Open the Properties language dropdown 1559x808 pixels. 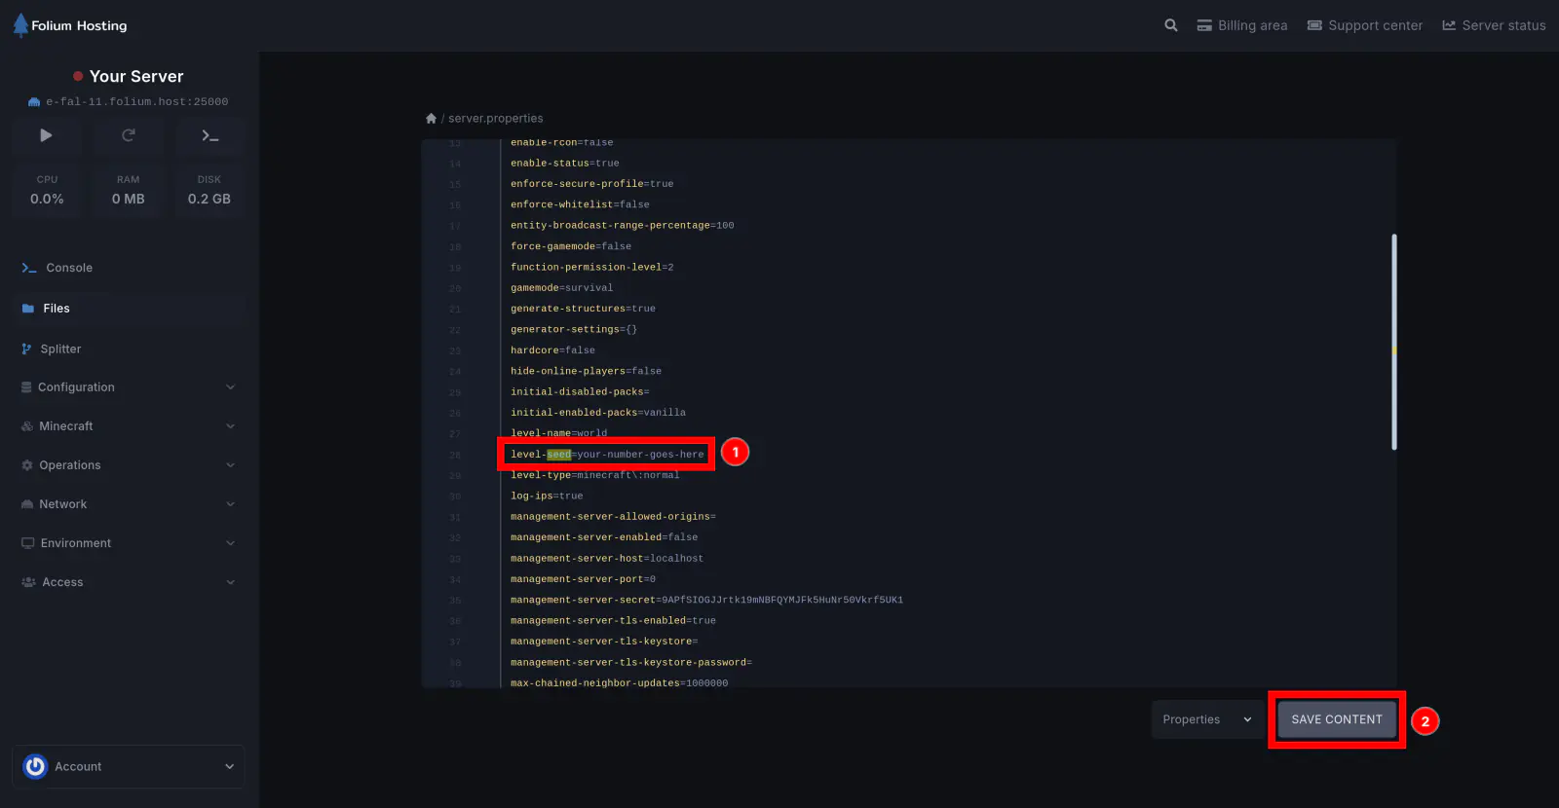[1206, 719]
